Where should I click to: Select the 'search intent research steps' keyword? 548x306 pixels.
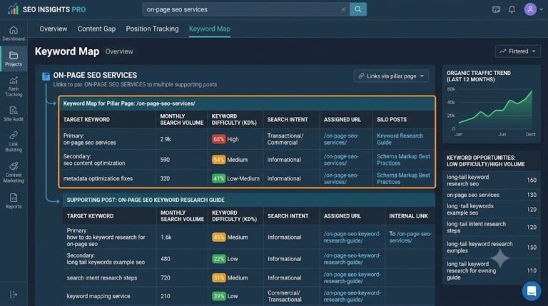point(102,277)
